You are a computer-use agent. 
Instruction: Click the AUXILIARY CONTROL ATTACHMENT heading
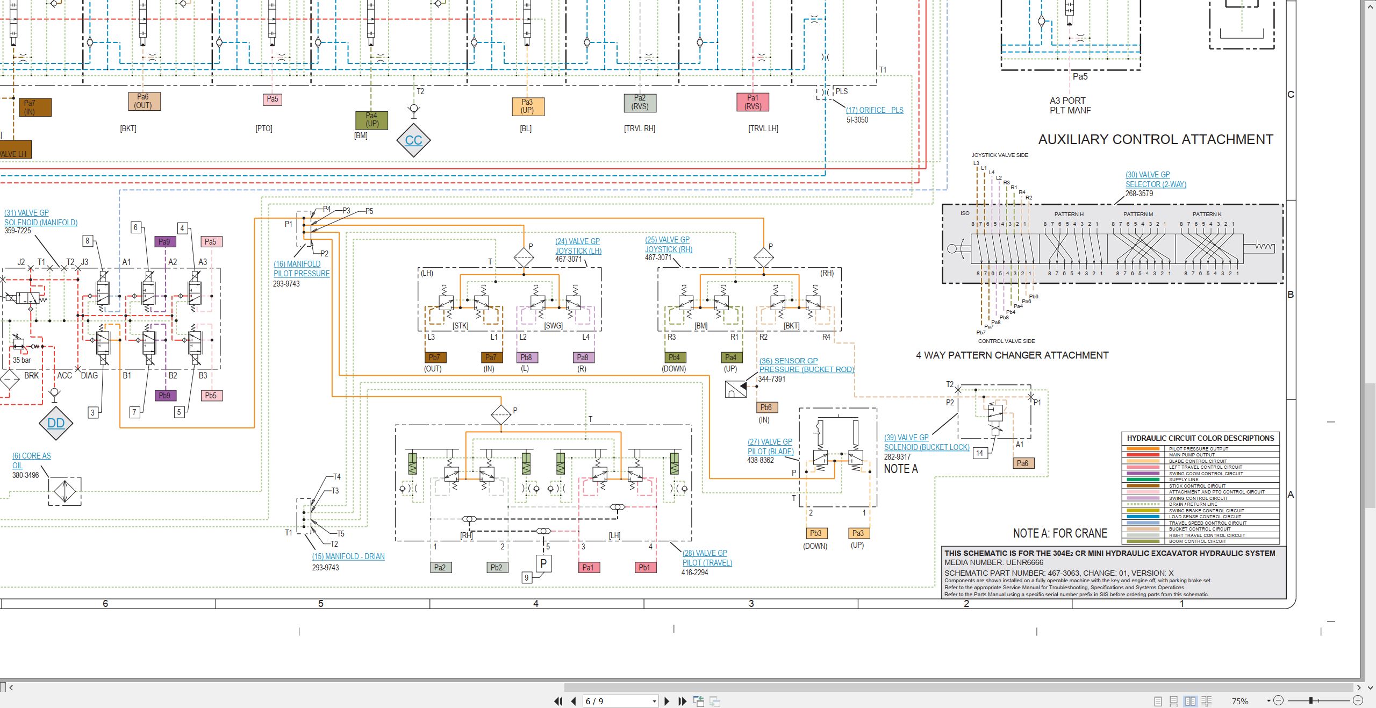coord(1156,140)
